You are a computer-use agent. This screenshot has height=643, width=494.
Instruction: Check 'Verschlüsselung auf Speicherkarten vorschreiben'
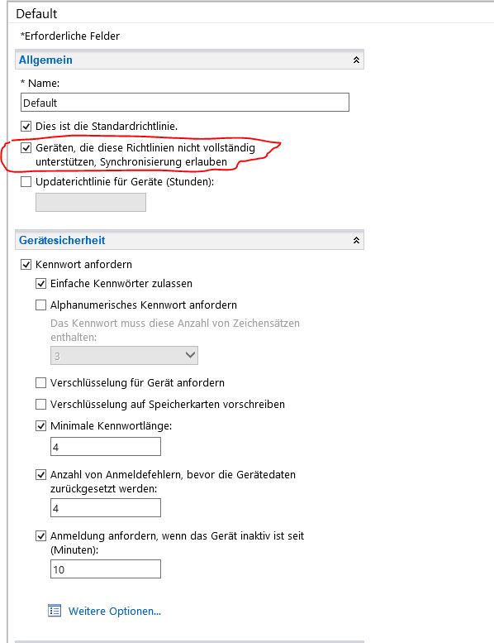[41, 405]
